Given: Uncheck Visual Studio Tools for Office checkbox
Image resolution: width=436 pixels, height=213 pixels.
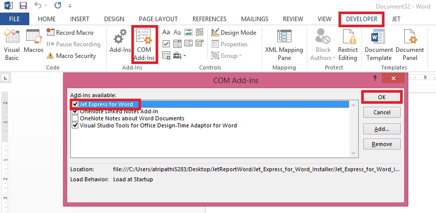Looking at the screenshot, I should point(75,125).
